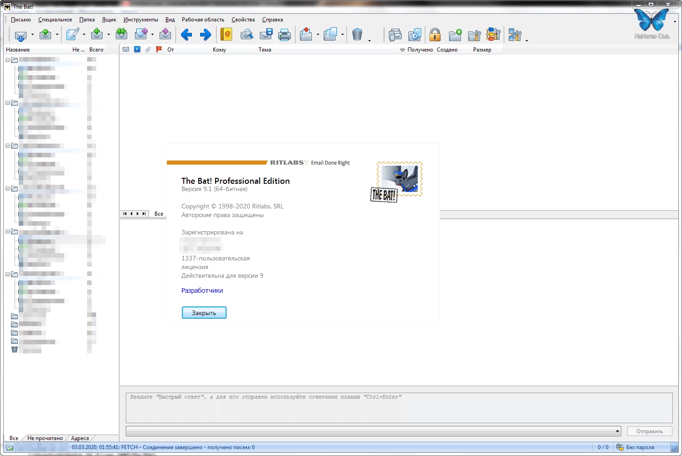Open New Message dropdown arrow
Image resolution: width=682 pixels, height=456 pixels.
point(84,35)
